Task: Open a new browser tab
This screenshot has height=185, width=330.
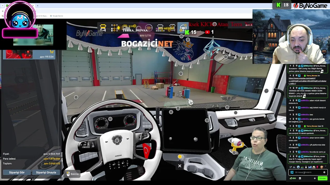Action: click(x=38, y=6)
